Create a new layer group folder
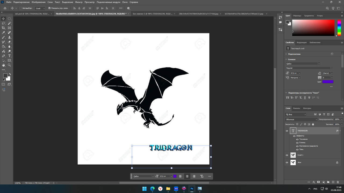This screenshot has width=344, height=193. pos(328,182)
